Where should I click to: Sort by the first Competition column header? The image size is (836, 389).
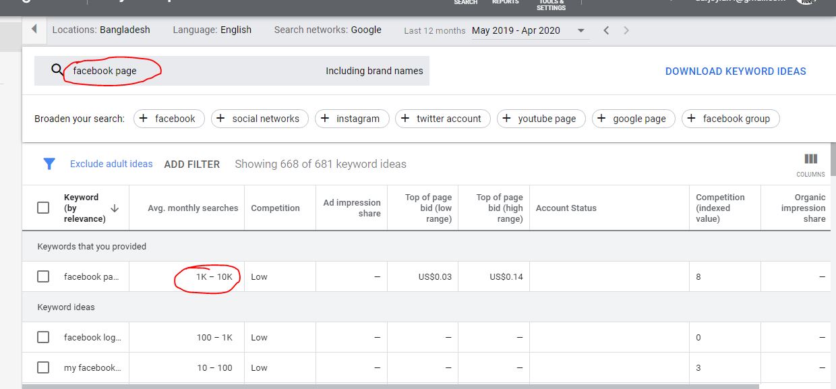[275, 208]
